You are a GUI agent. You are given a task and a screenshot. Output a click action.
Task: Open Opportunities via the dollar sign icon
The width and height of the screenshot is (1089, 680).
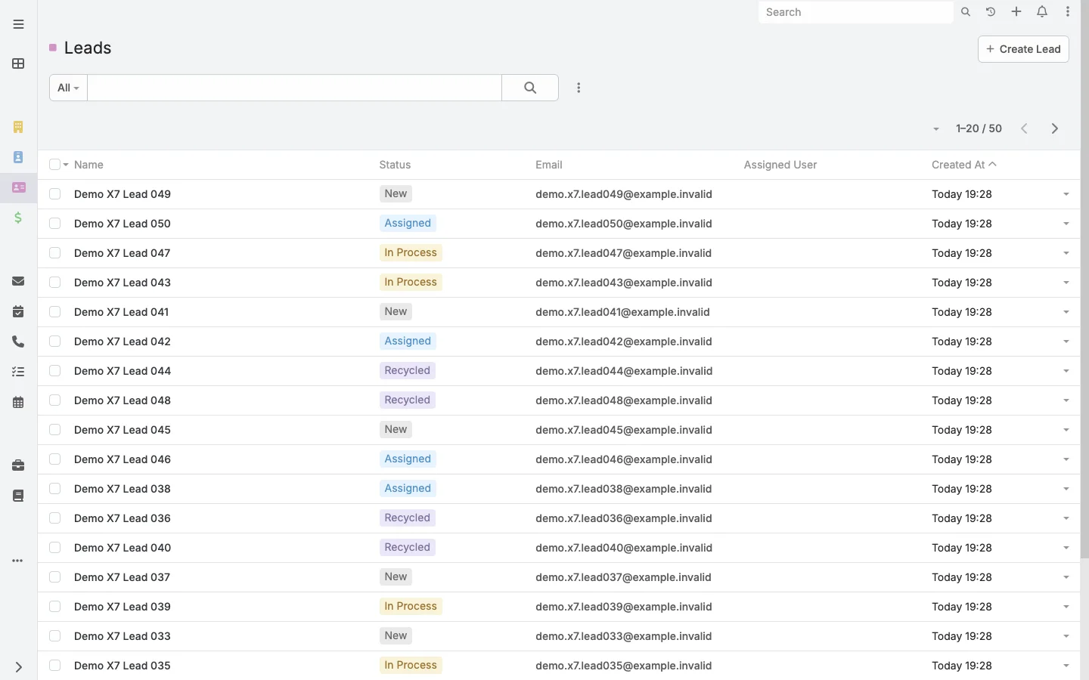coord(18,218)
